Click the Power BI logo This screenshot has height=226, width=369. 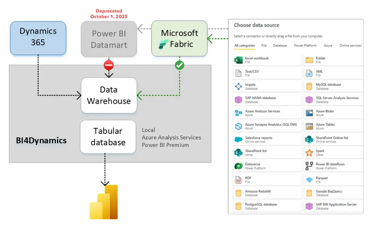(x=104, y=202)
